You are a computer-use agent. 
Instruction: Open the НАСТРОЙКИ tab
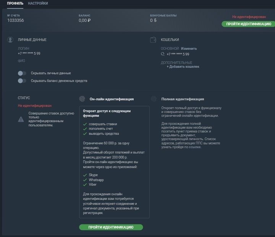coord(38,3)
